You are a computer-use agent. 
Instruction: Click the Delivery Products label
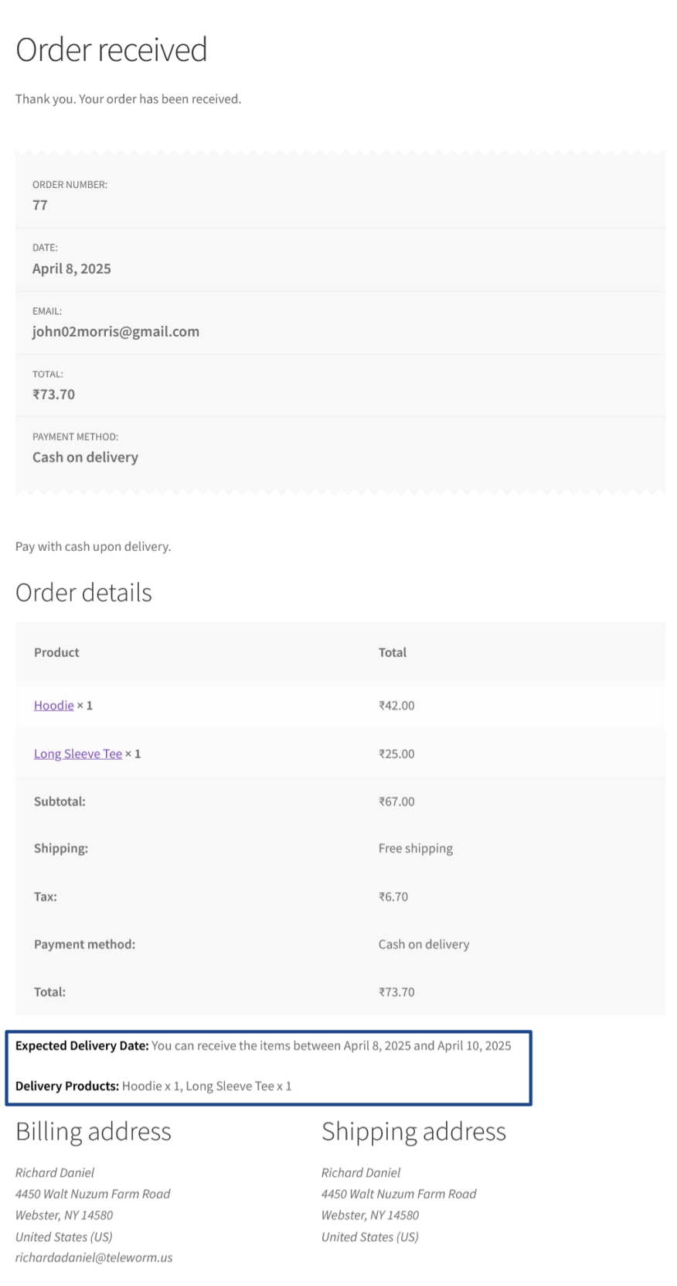click(x=67, y=1086)
